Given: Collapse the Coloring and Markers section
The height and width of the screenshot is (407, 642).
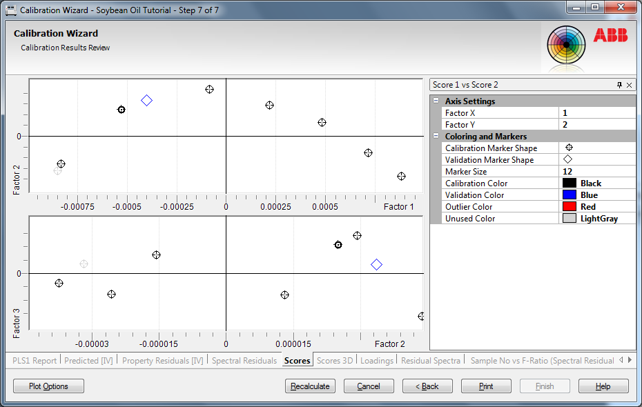Looking at the screenshot, I should [x=436, y=137].
